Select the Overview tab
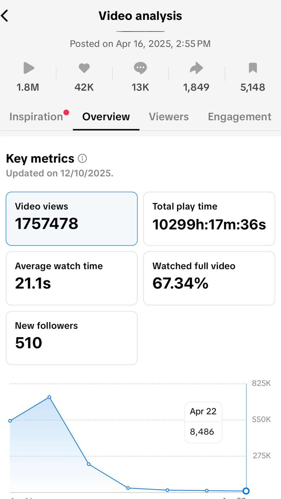Viewport: 281px width, 499px height. (x=106, y=117)
